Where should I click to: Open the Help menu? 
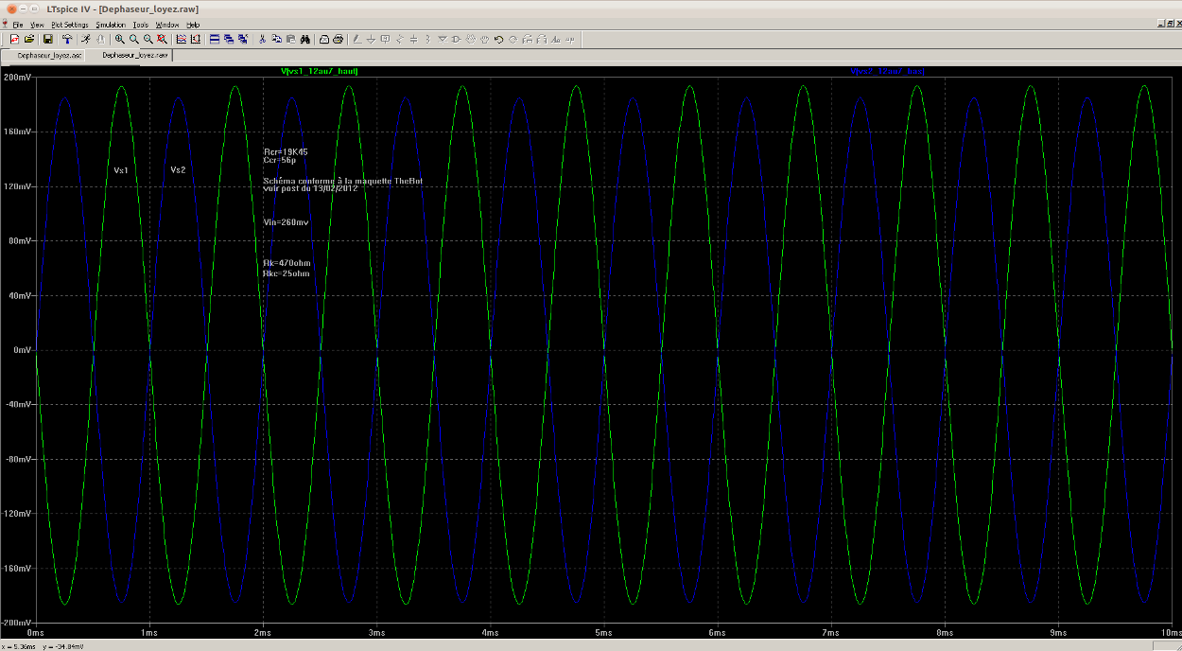[193, 25]
